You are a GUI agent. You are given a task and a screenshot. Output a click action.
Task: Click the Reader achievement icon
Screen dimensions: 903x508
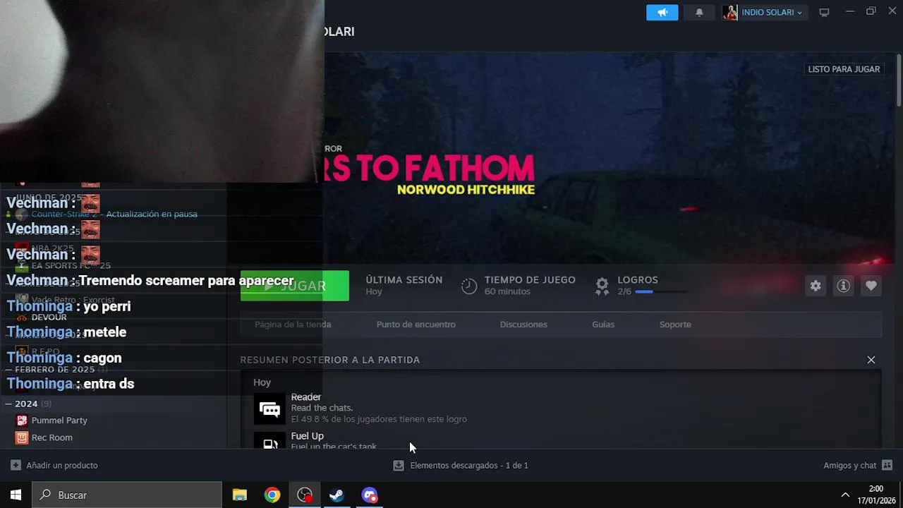(x=269, y=409)
